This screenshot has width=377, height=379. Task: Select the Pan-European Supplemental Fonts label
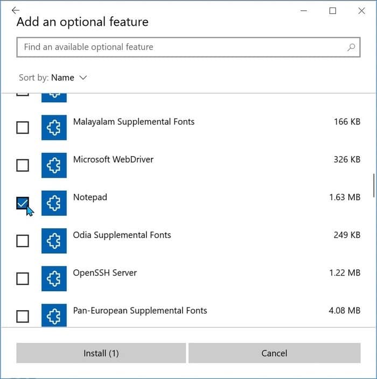140,311
